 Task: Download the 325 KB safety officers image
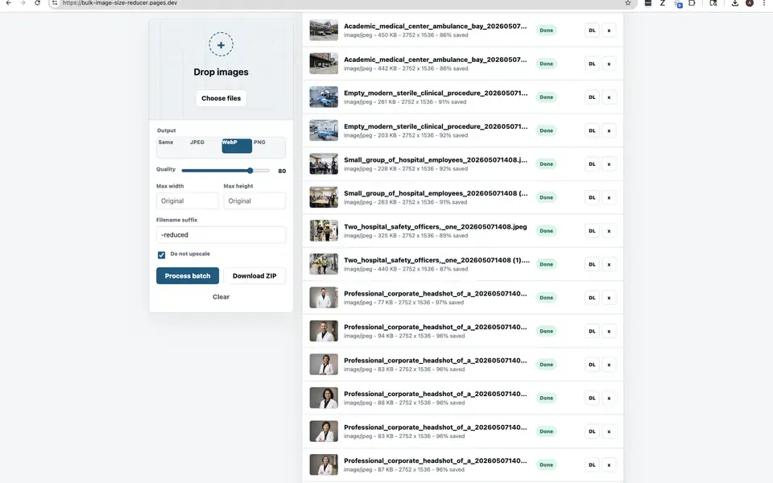592,231
